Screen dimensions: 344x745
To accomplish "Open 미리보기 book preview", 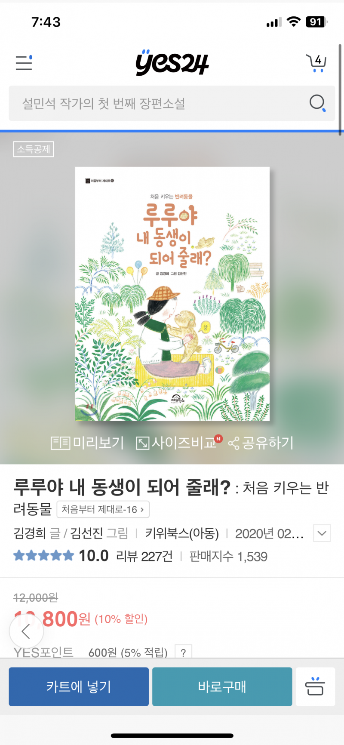I will point(87,443).
